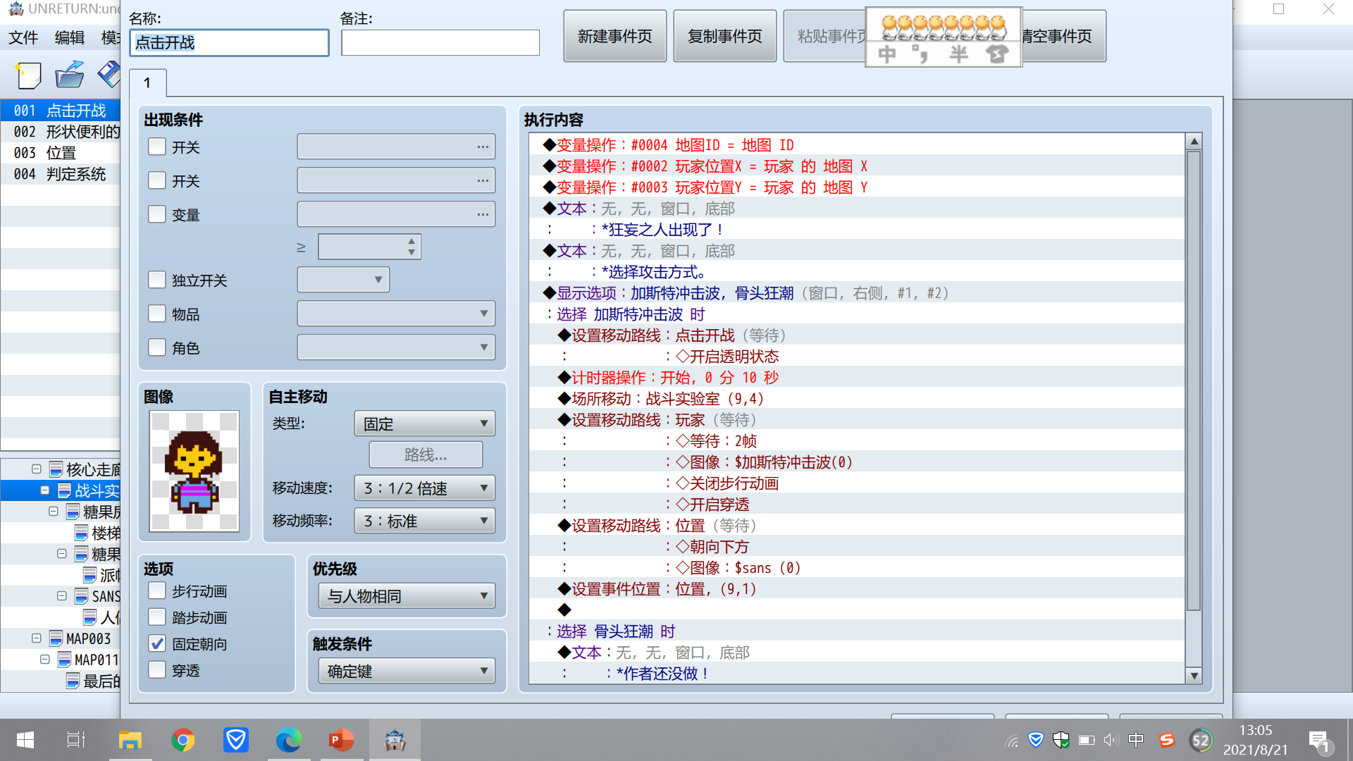Screen dimensions: 1353x761
Task: Open the 类型 movement type dropdown
Action: tap(425, 423)
